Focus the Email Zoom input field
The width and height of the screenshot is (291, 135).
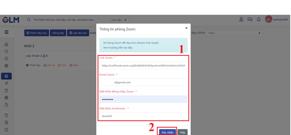(x=143, y=83)
